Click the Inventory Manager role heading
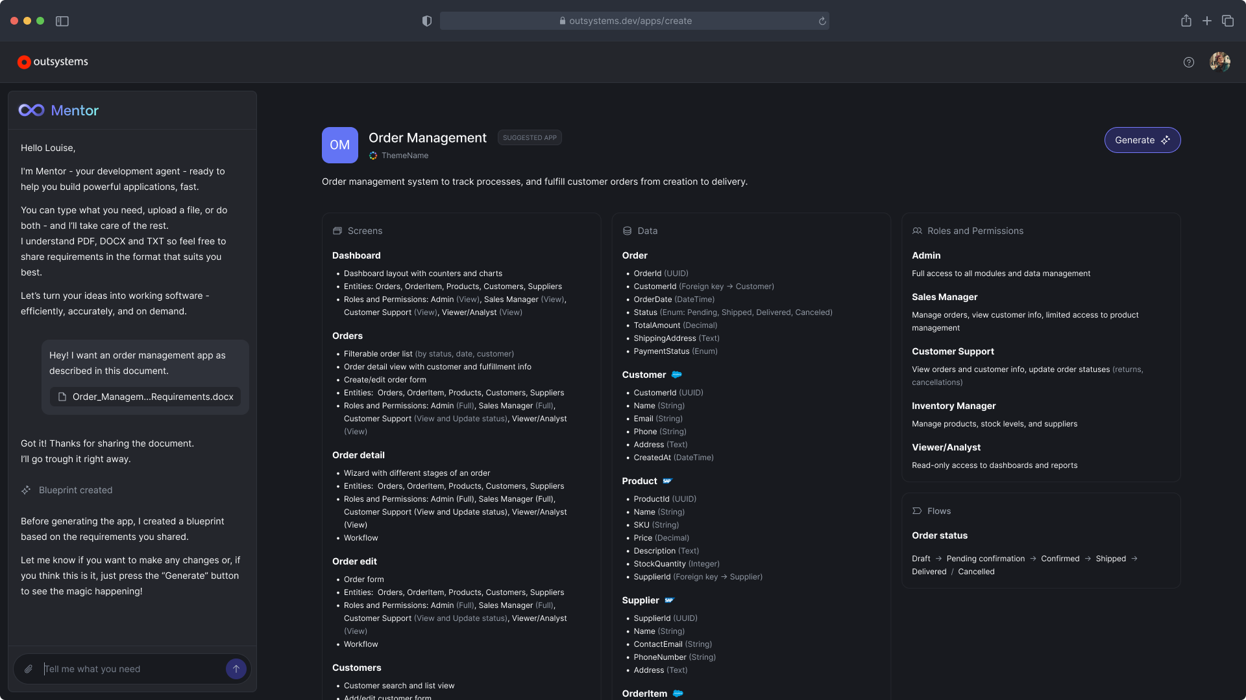 point(953,406)
